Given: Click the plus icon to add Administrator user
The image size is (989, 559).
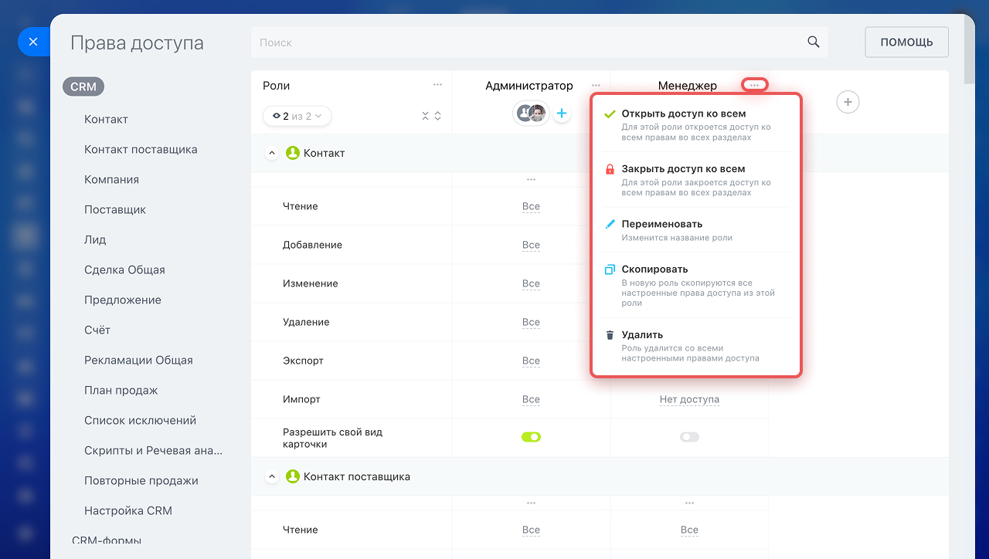Looking at the screenshot, I should pos(562,113).
